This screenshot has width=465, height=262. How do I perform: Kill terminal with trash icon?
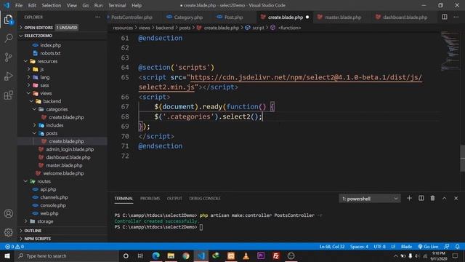[x=433, y=198]
